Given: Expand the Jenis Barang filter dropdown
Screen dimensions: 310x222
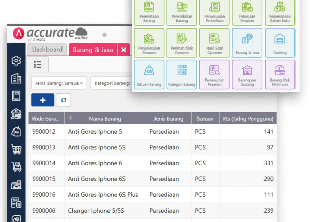Looking at the screenshot, I should [x=58, y=83].
